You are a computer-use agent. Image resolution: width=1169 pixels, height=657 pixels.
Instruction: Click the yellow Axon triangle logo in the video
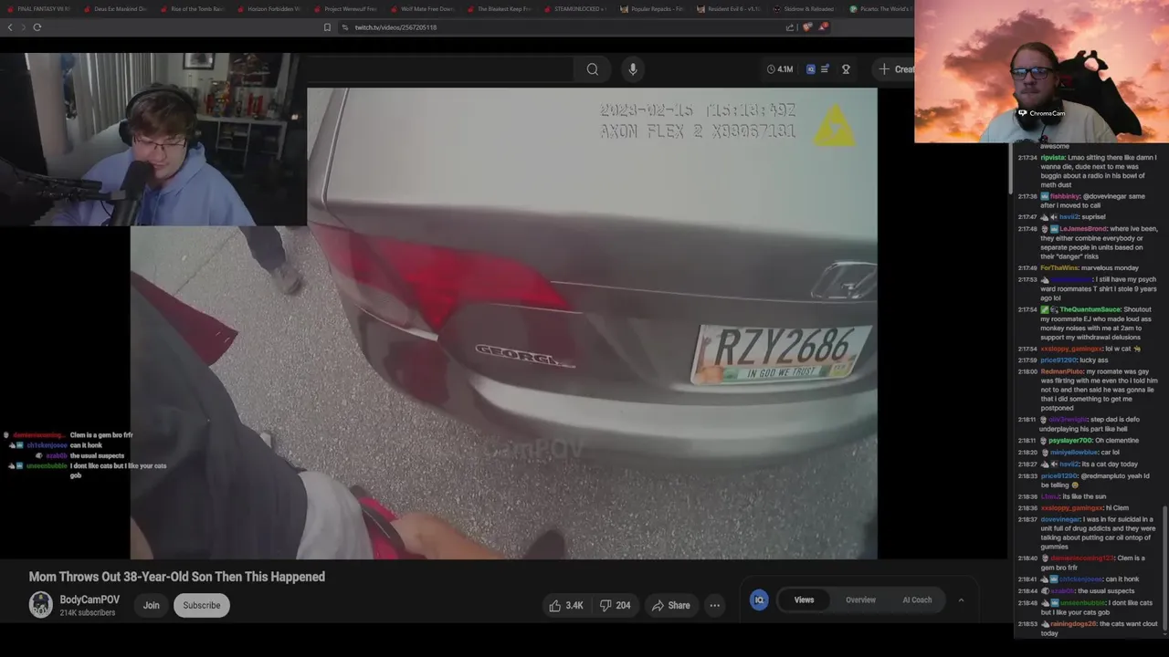pos(834,128)
